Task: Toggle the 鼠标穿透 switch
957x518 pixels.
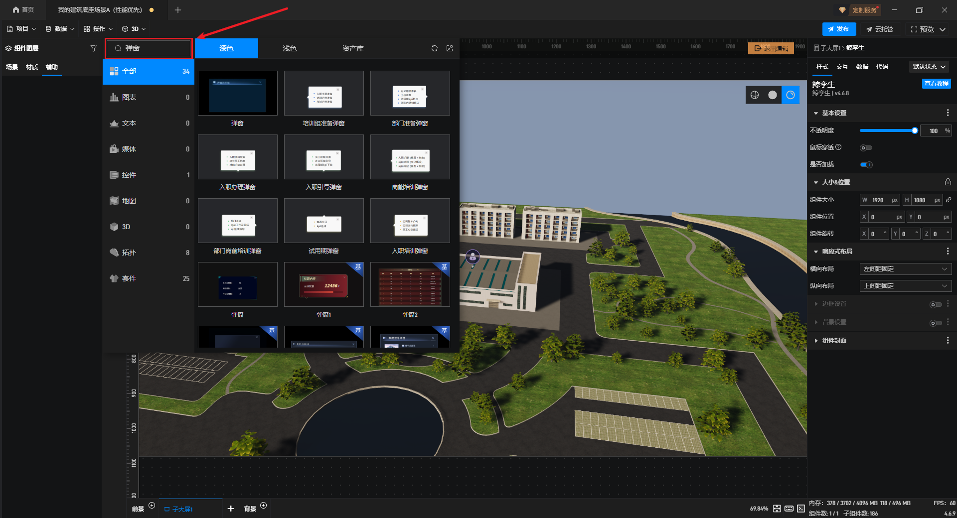Action: (866, 148)
